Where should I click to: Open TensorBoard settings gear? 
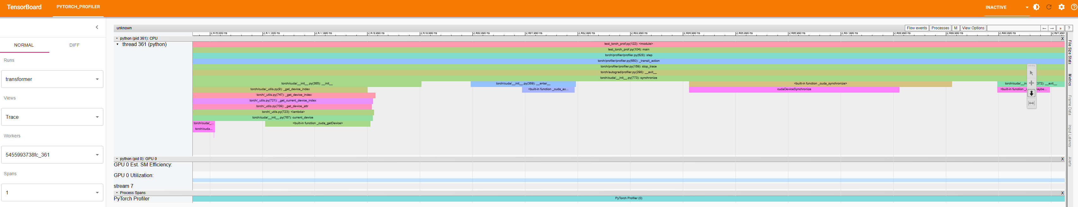1061,7
